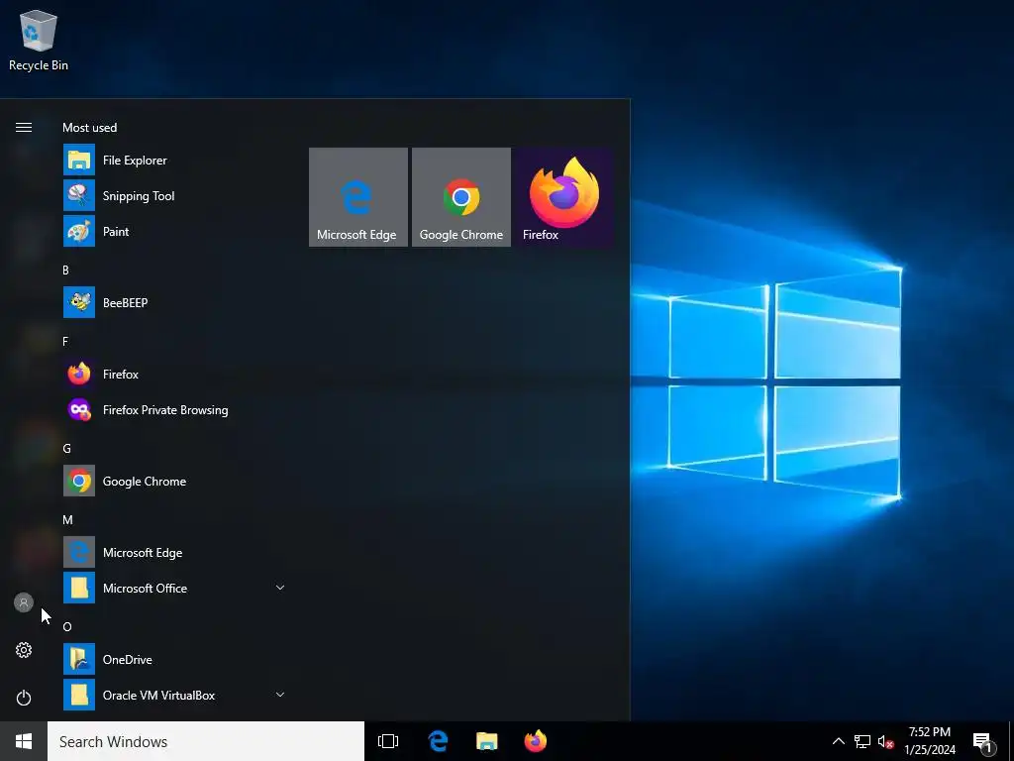The height and width of the screenshot is (761, 1014).
Task: Click the Most used heading
Action: (90, 128)
